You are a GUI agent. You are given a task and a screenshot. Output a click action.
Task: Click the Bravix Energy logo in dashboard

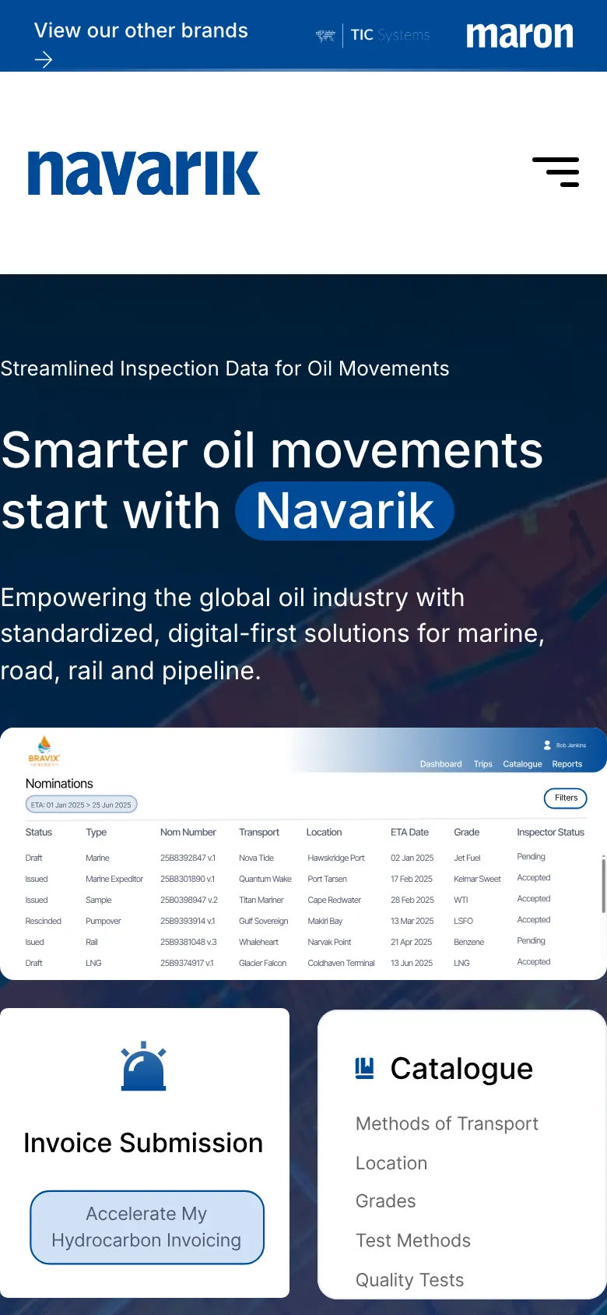point(44,751)
